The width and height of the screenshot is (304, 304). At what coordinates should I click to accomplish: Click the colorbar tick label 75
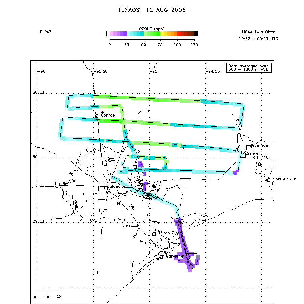pyautogui.click(x=160, y=45)
